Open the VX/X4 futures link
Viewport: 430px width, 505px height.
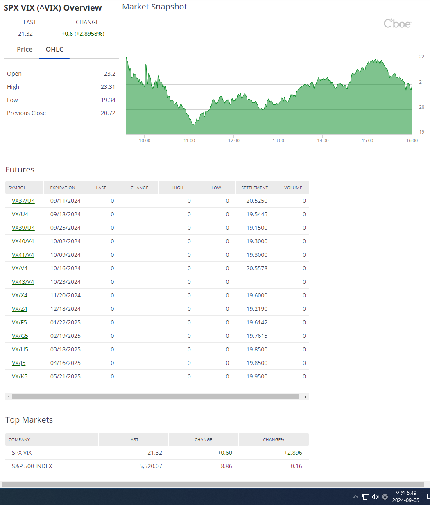[x=20, y=295]
